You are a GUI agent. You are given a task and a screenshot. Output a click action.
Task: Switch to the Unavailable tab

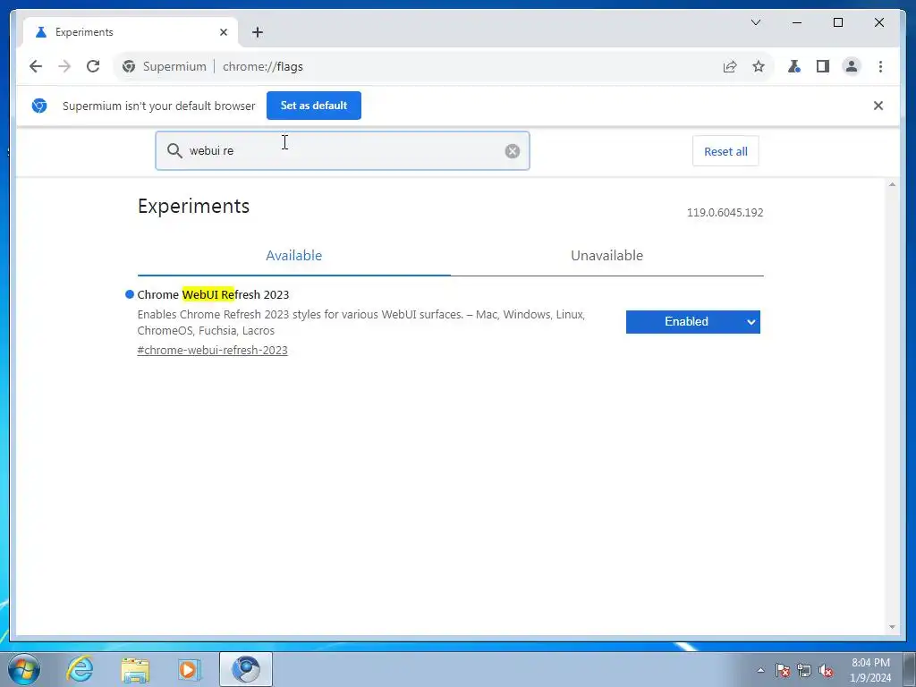click(x=607, y=256)
